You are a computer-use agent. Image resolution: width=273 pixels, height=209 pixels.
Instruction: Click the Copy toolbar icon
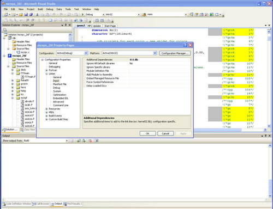coord(42,15)
